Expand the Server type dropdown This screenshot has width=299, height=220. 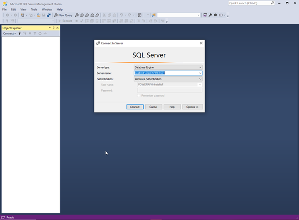click(x=200, y=67)
